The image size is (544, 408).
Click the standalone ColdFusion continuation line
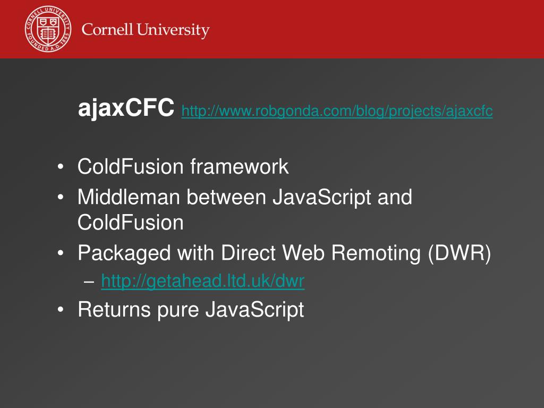click(x=131, y=223)
